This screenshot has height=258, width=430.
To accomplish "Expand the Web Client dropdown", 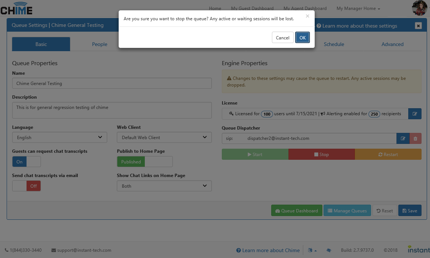I will click(x=164, y=138).
